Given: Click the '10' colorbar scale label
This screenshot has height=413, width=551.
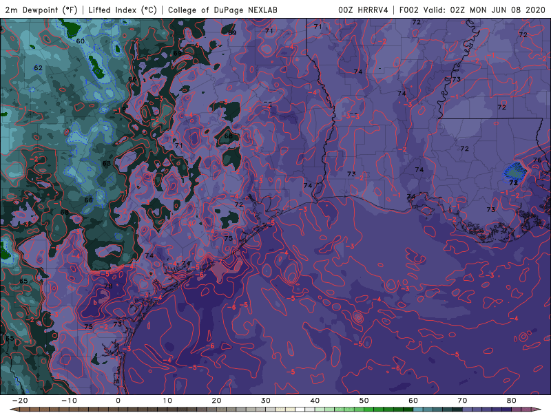Looking at the screenshot, I should (167, 401).
